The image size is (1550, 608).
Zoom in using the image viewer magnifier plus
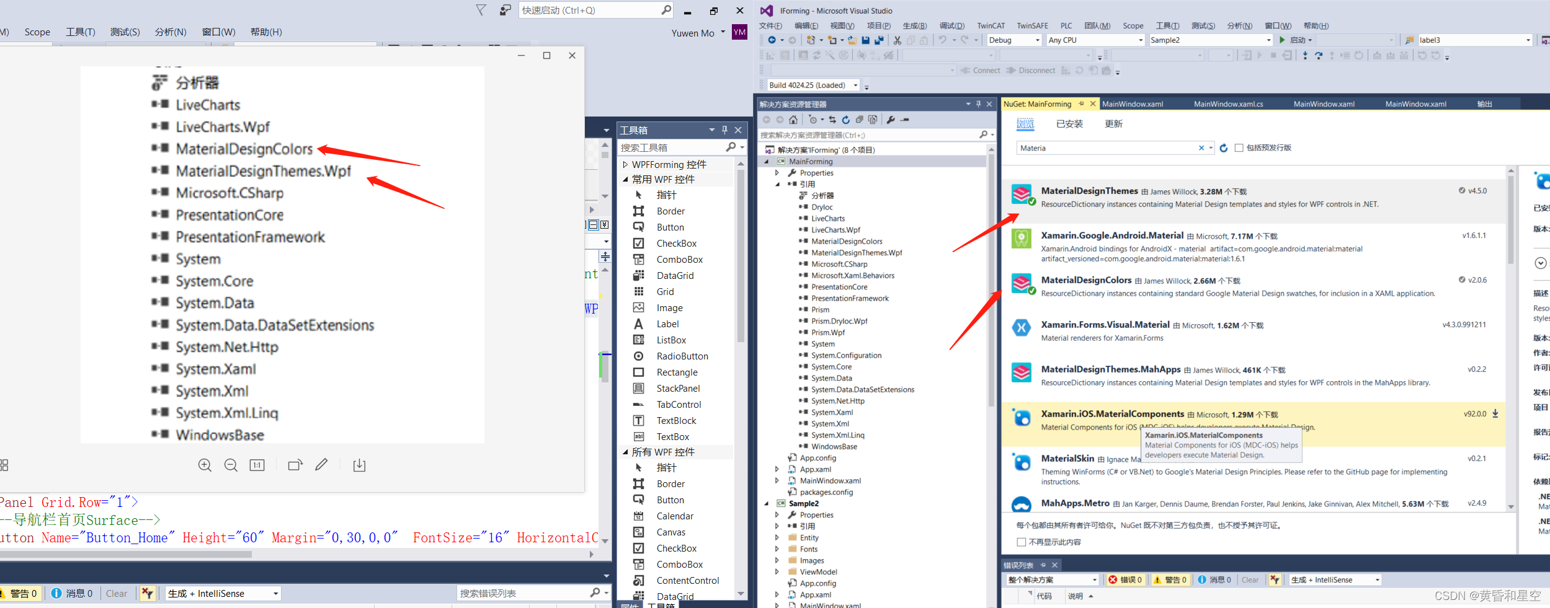point(205,465)
